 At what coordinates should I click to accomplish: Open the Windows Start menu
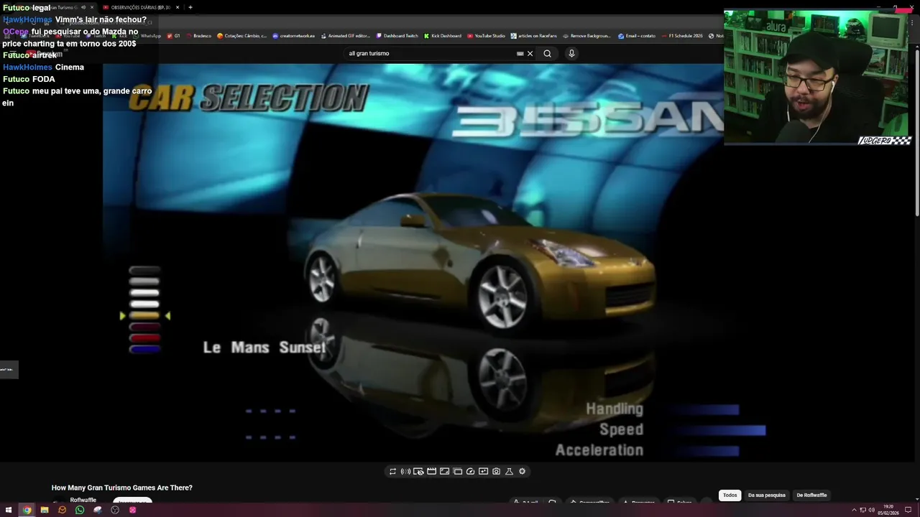click(9, 510)
